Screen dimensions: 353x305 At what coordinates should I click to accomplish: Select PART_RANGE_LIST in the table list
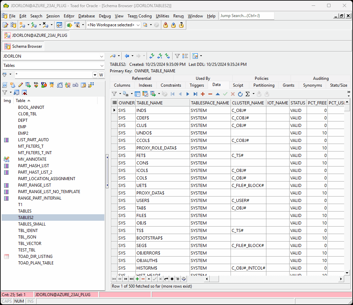click(34, 185)
